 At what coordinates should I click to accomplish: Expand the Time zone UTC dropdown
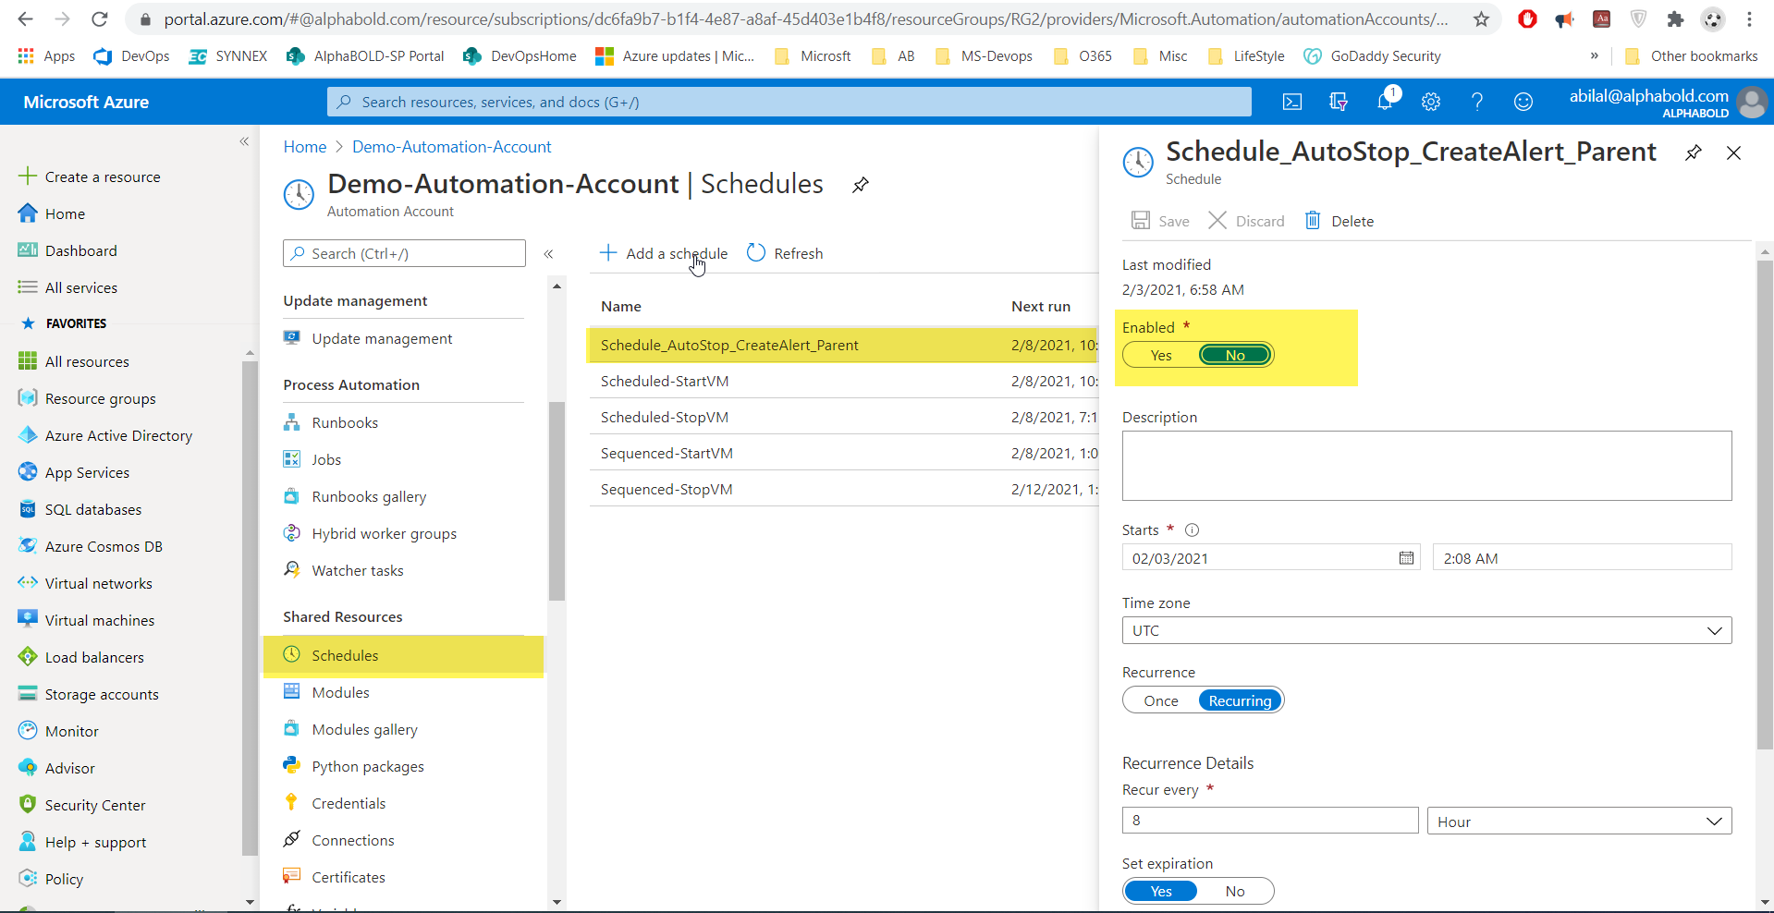[x=1426, y=630]
